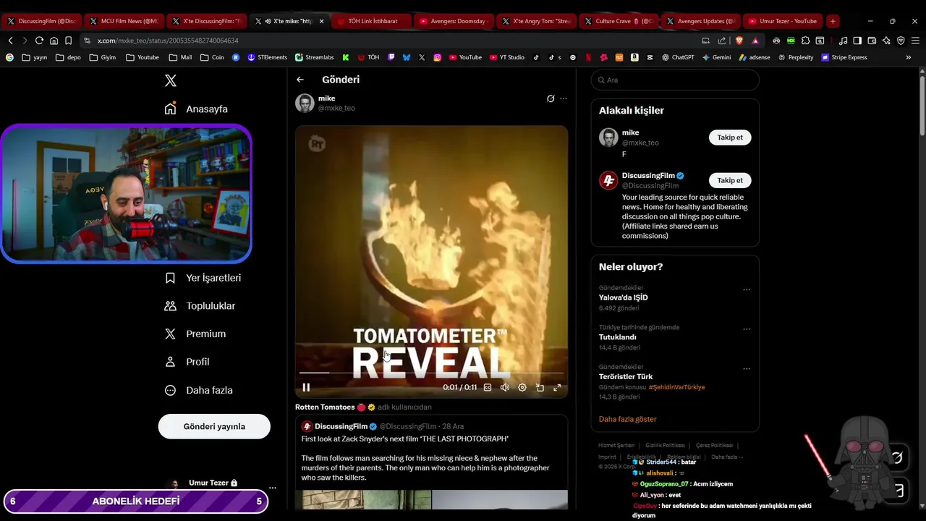The height and width of the screenshot is (521, 926).
Task: Enable picture-in-picture for the video
Action: tap(540, 388)
